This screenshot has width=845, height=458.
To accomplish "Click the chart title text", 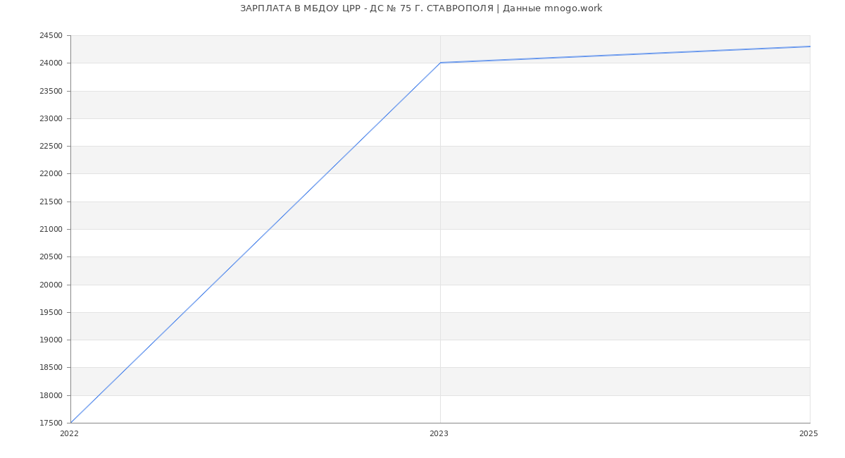I will [421, 8].
